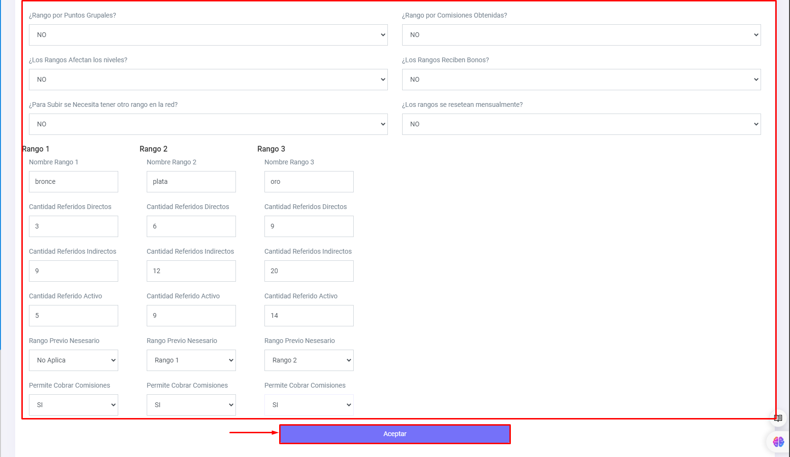Open Rango 1 Rango Previo dropdown showing No Aplica
Image resolution: width=790 pixels, height=457 pixels.
[74, 361]
